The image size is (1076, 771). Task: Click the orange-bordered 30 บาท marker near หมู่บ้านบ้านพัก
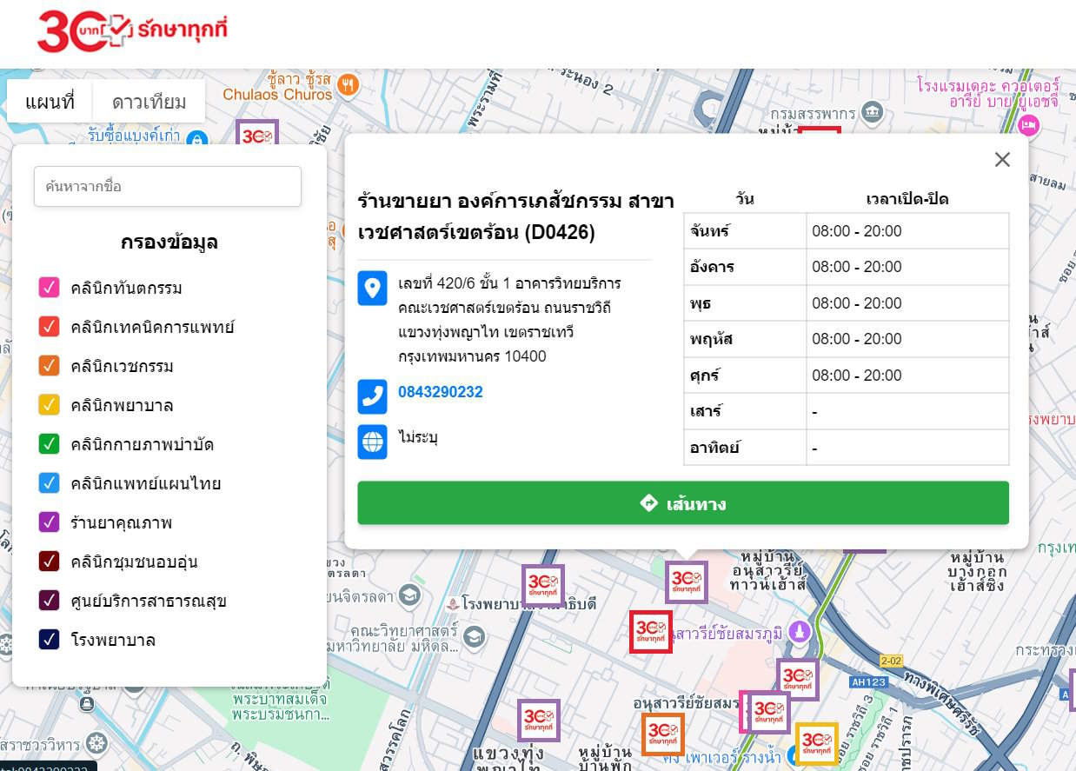[x=662, y=734]
